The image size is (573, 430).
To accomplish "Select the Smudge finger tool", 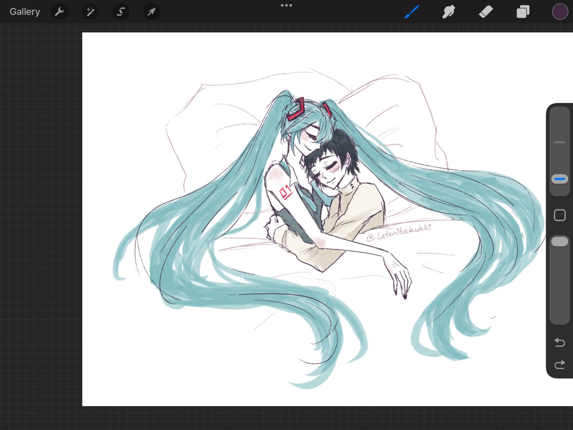I will click(448, 12).
